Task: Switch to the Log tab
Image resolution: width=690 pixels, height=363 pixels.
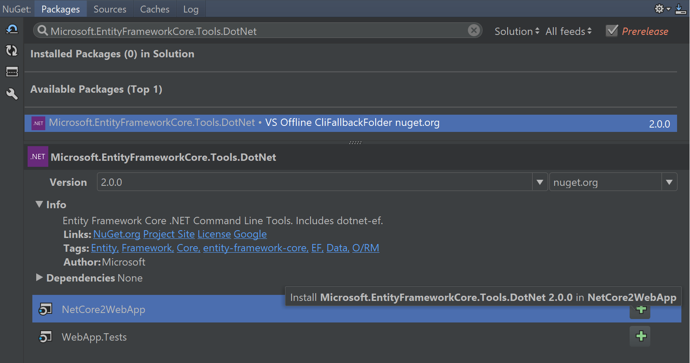Action: point(191,9)
